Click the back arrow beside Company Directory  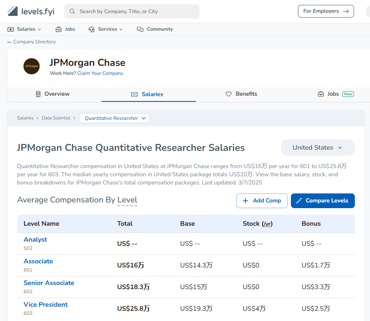pyautogui.click(x=9, y=42)
